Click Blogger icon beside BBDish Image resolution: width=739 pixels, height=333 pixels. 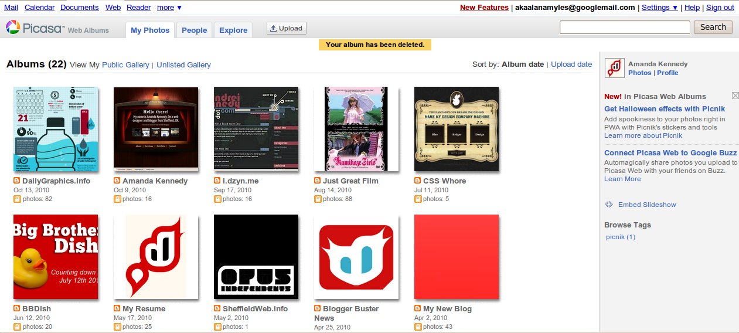[x=17, y=308]
